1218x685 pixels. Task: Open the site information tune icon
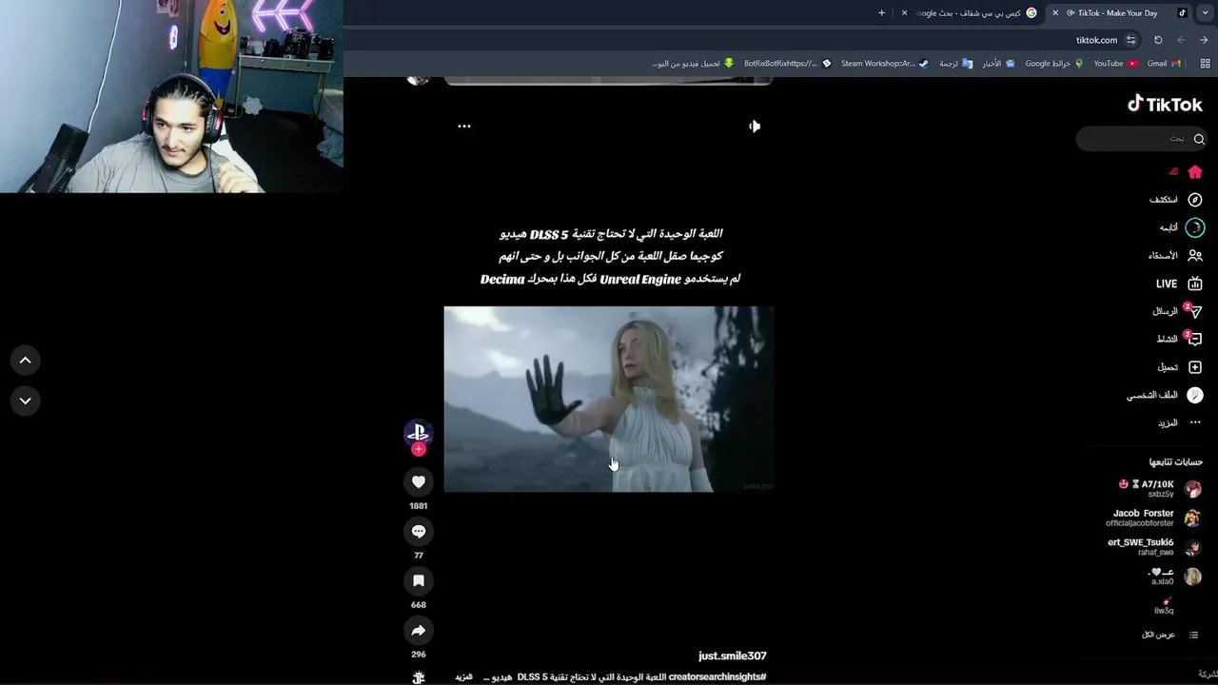(1130, 40)
